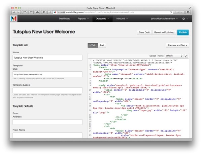Click the blue Publish button
Screen dimensions: 202x155
pos(183,32)
